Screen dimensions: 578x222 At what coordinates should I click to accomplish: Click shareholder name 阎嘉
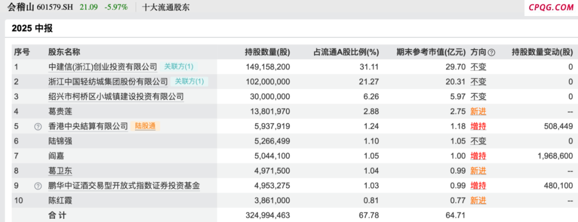pos(56,156)
